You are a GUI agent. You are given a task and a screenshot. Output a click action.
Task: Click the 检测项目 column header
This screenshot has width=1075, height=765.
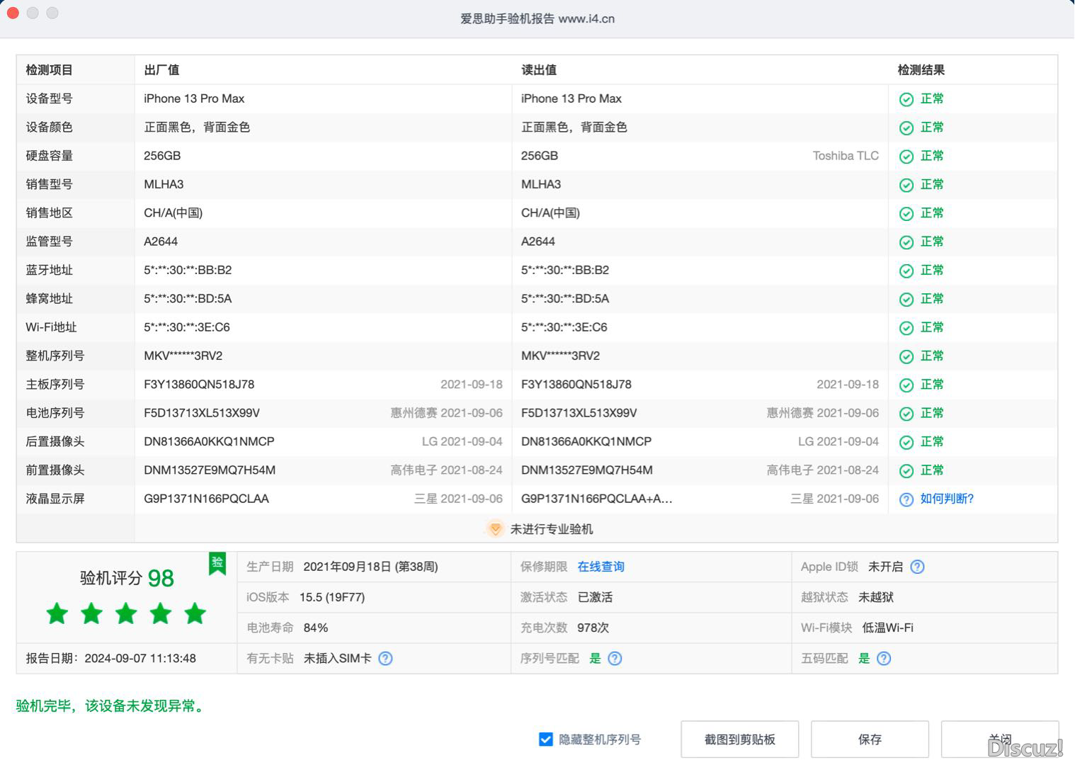click(x=50, y=70)
